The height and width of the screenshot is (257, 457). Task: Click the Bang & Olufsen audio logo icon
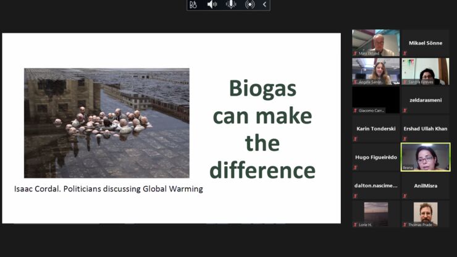point(193,5)
